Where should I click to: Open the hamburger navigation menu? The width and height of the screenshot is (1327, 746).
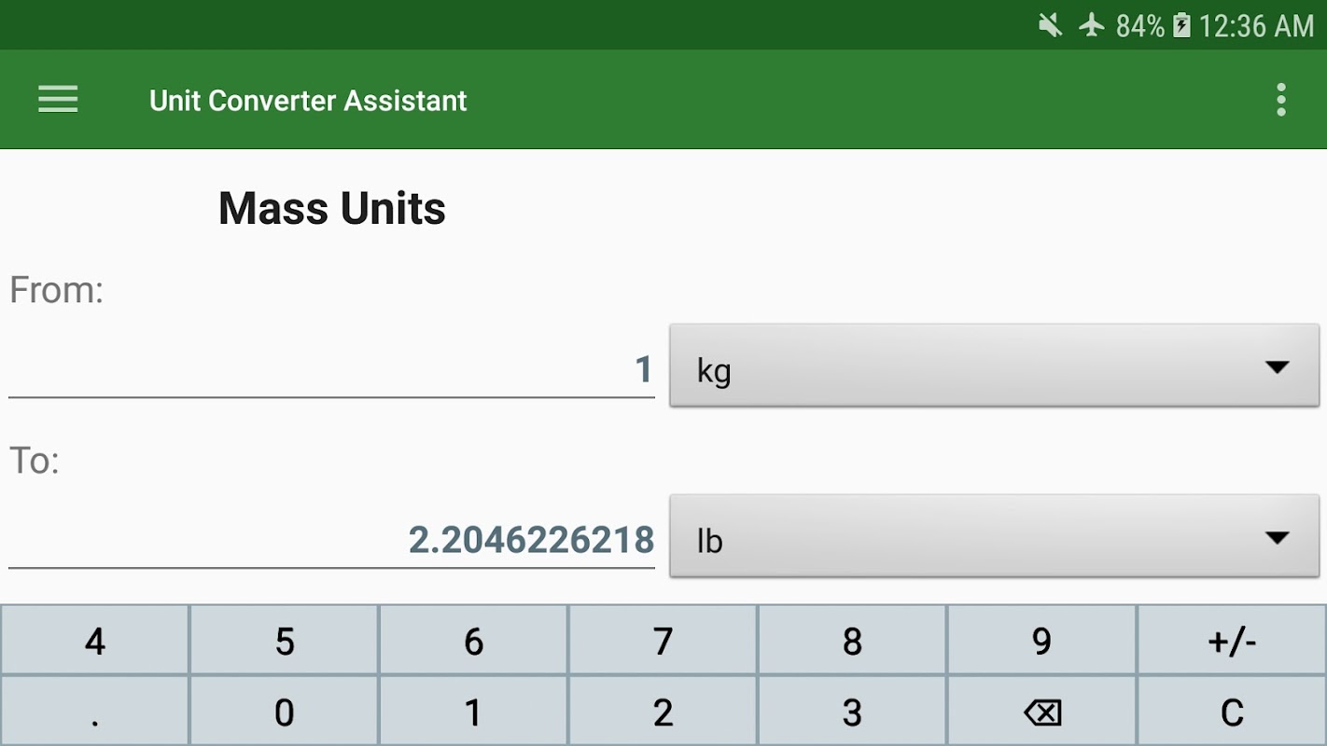pos(58,100)
